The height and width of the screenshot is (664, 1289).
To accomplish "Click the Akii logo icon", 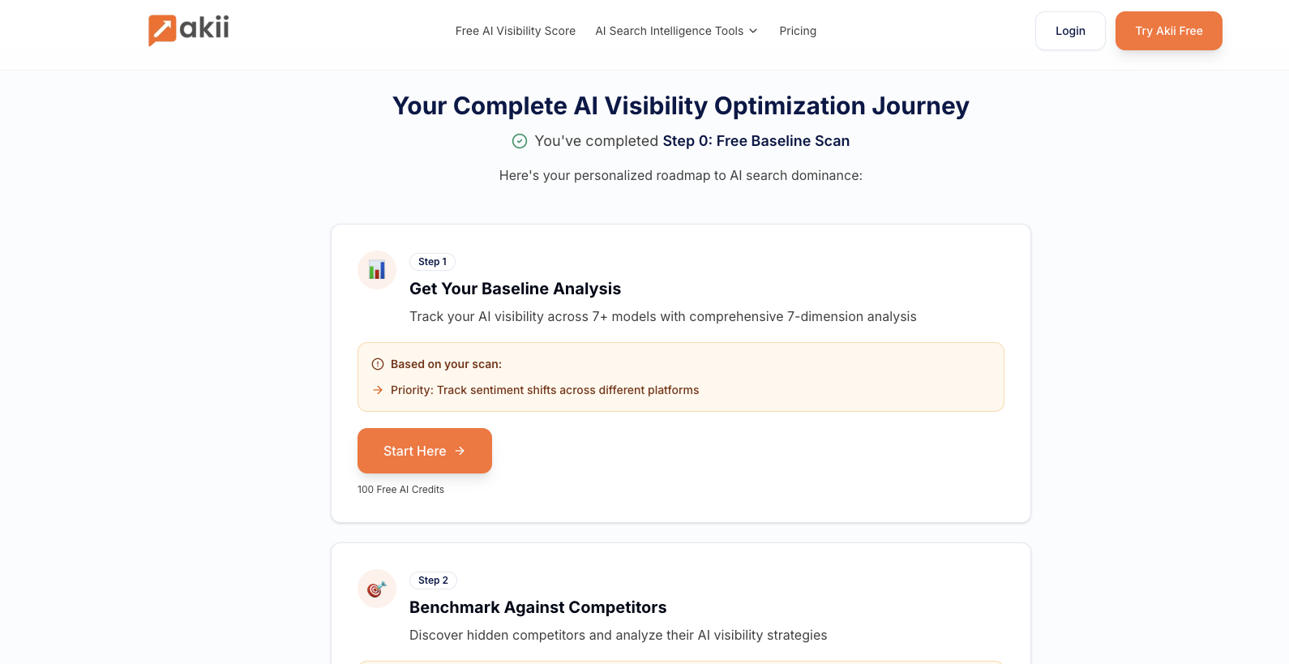I will [x=162, y=30].
